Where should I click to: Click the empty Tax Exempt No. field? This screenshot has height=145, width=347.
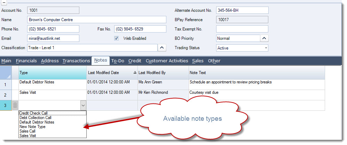pos(242,29)
